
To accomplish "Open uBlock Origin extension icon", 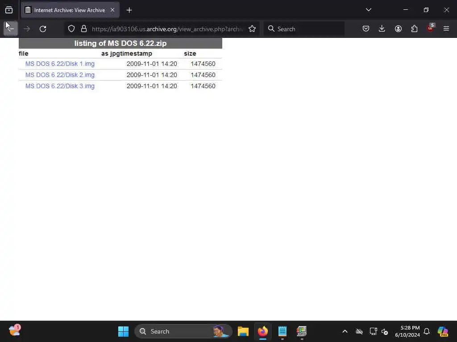I will pyautogui.click(x=431, y=28).
